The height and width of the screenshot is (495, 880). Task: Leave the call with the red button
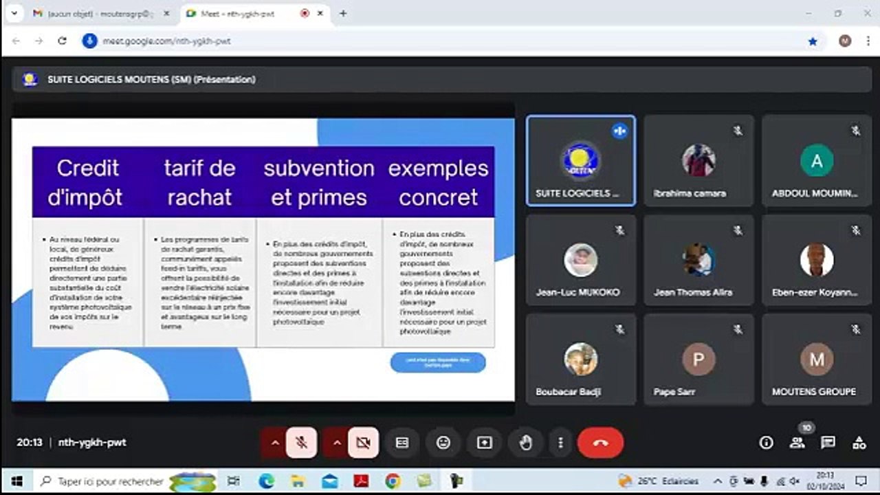[x=600, y=443]
